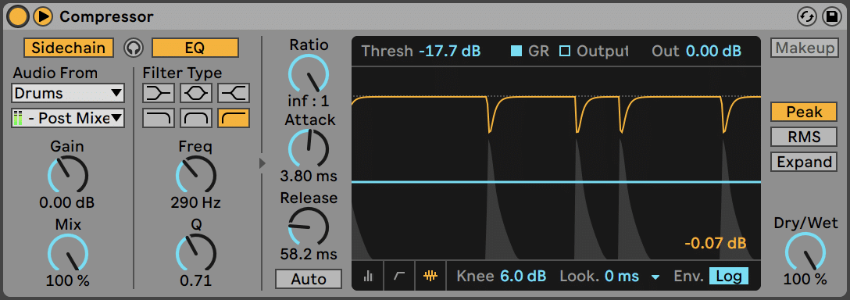Collapse sidechain section with the triangle arrow
850x300 pixels.
262,162
